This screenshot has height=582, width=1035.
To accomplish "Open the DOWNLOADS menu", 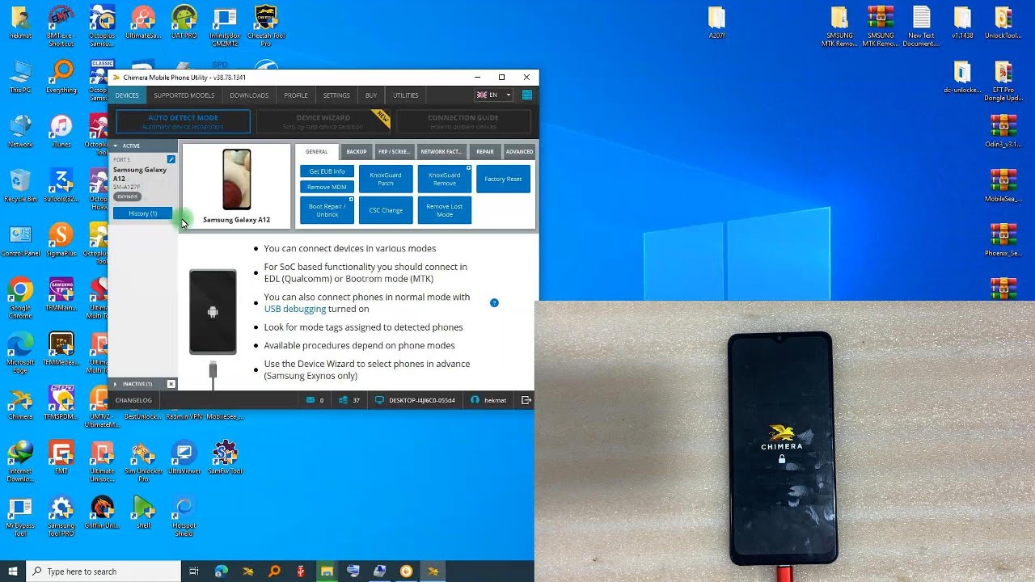I will tap(249, 95).
